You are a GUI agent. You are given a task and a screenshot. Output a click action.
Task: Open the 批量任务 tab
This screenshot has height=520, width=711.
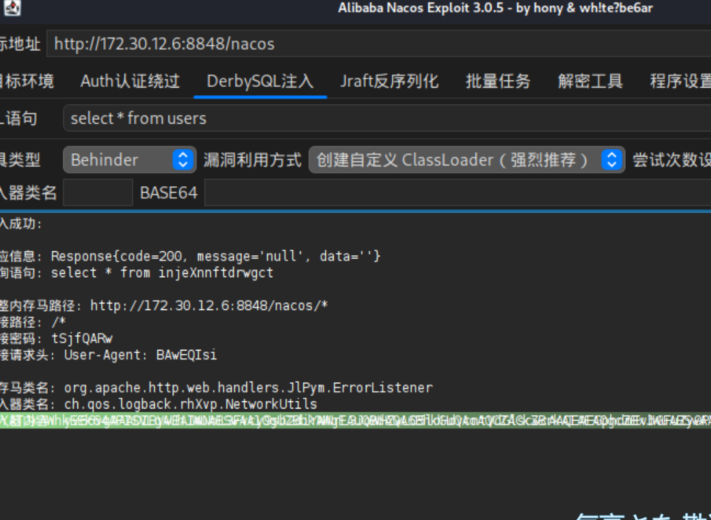point(498,81)
